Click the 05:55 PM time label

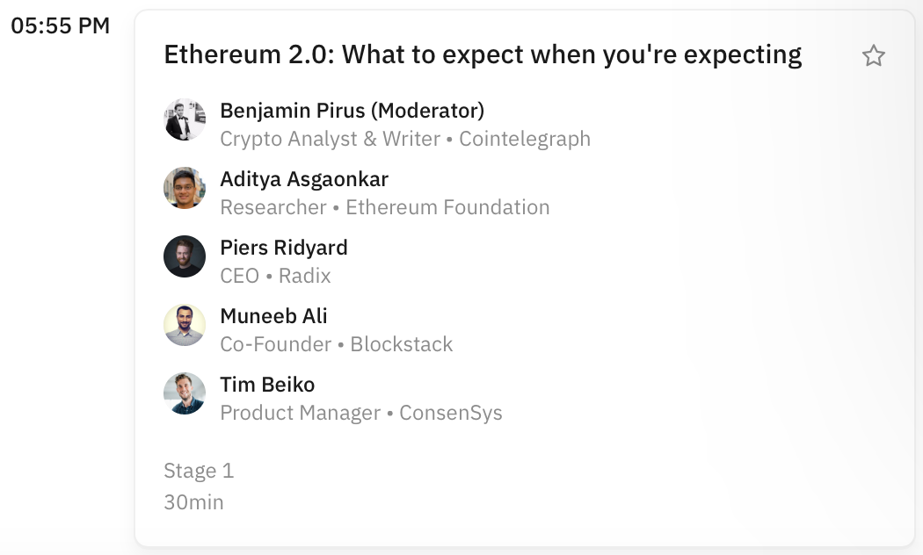pos(60,26)
